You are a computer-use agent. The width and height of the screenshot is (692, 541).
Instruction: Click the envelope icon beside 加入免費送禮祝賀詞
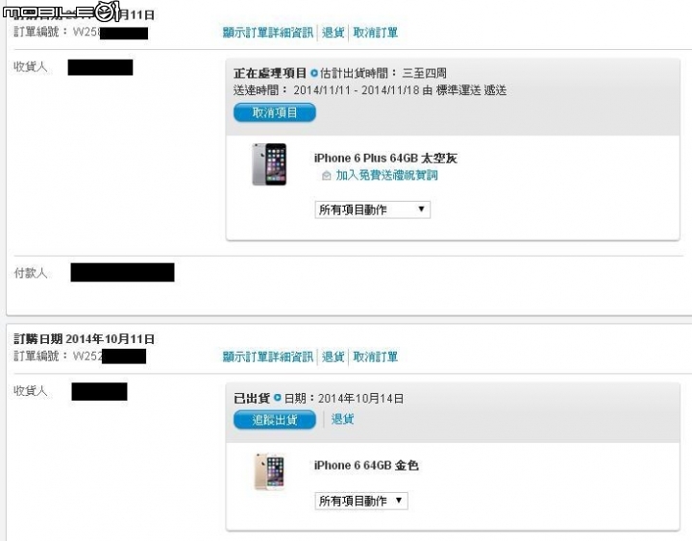[x=326, y=176]
